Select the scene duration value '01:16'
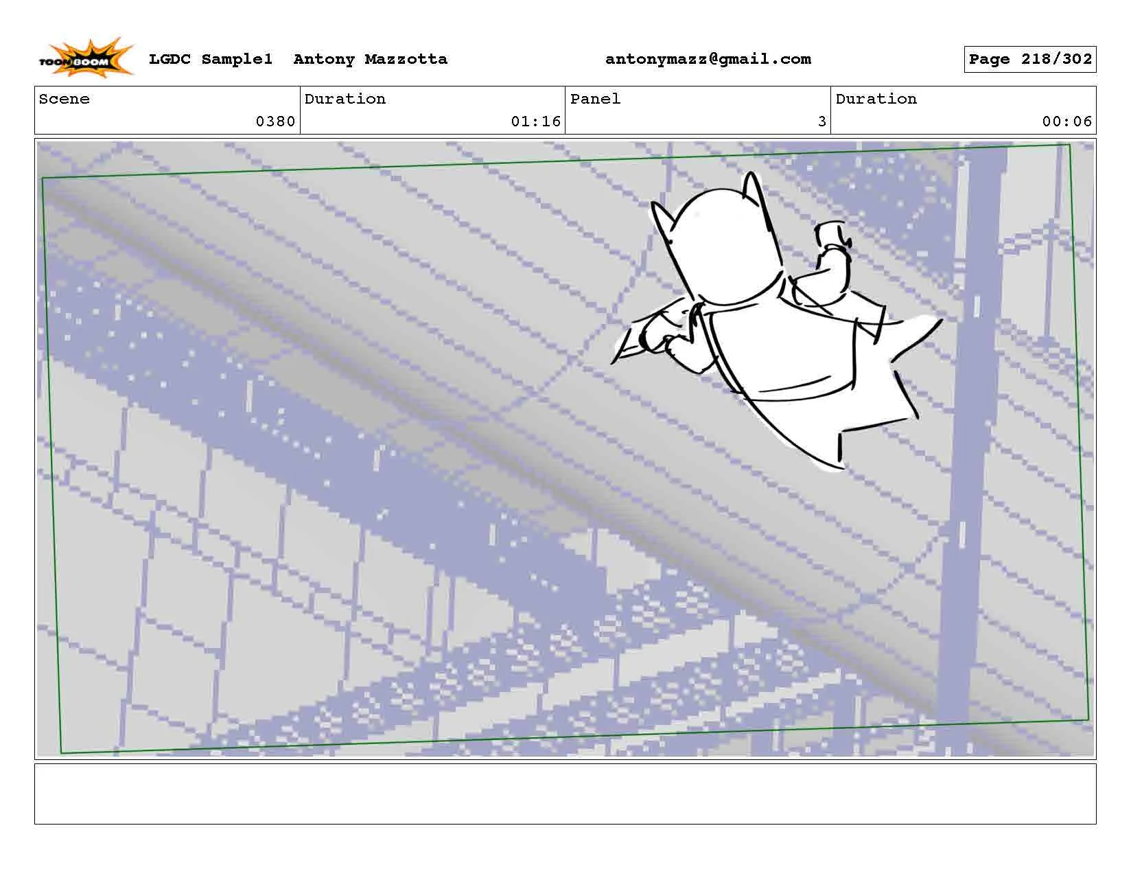Viewport: 1131px width, 876px height. (x=536, y=122)
